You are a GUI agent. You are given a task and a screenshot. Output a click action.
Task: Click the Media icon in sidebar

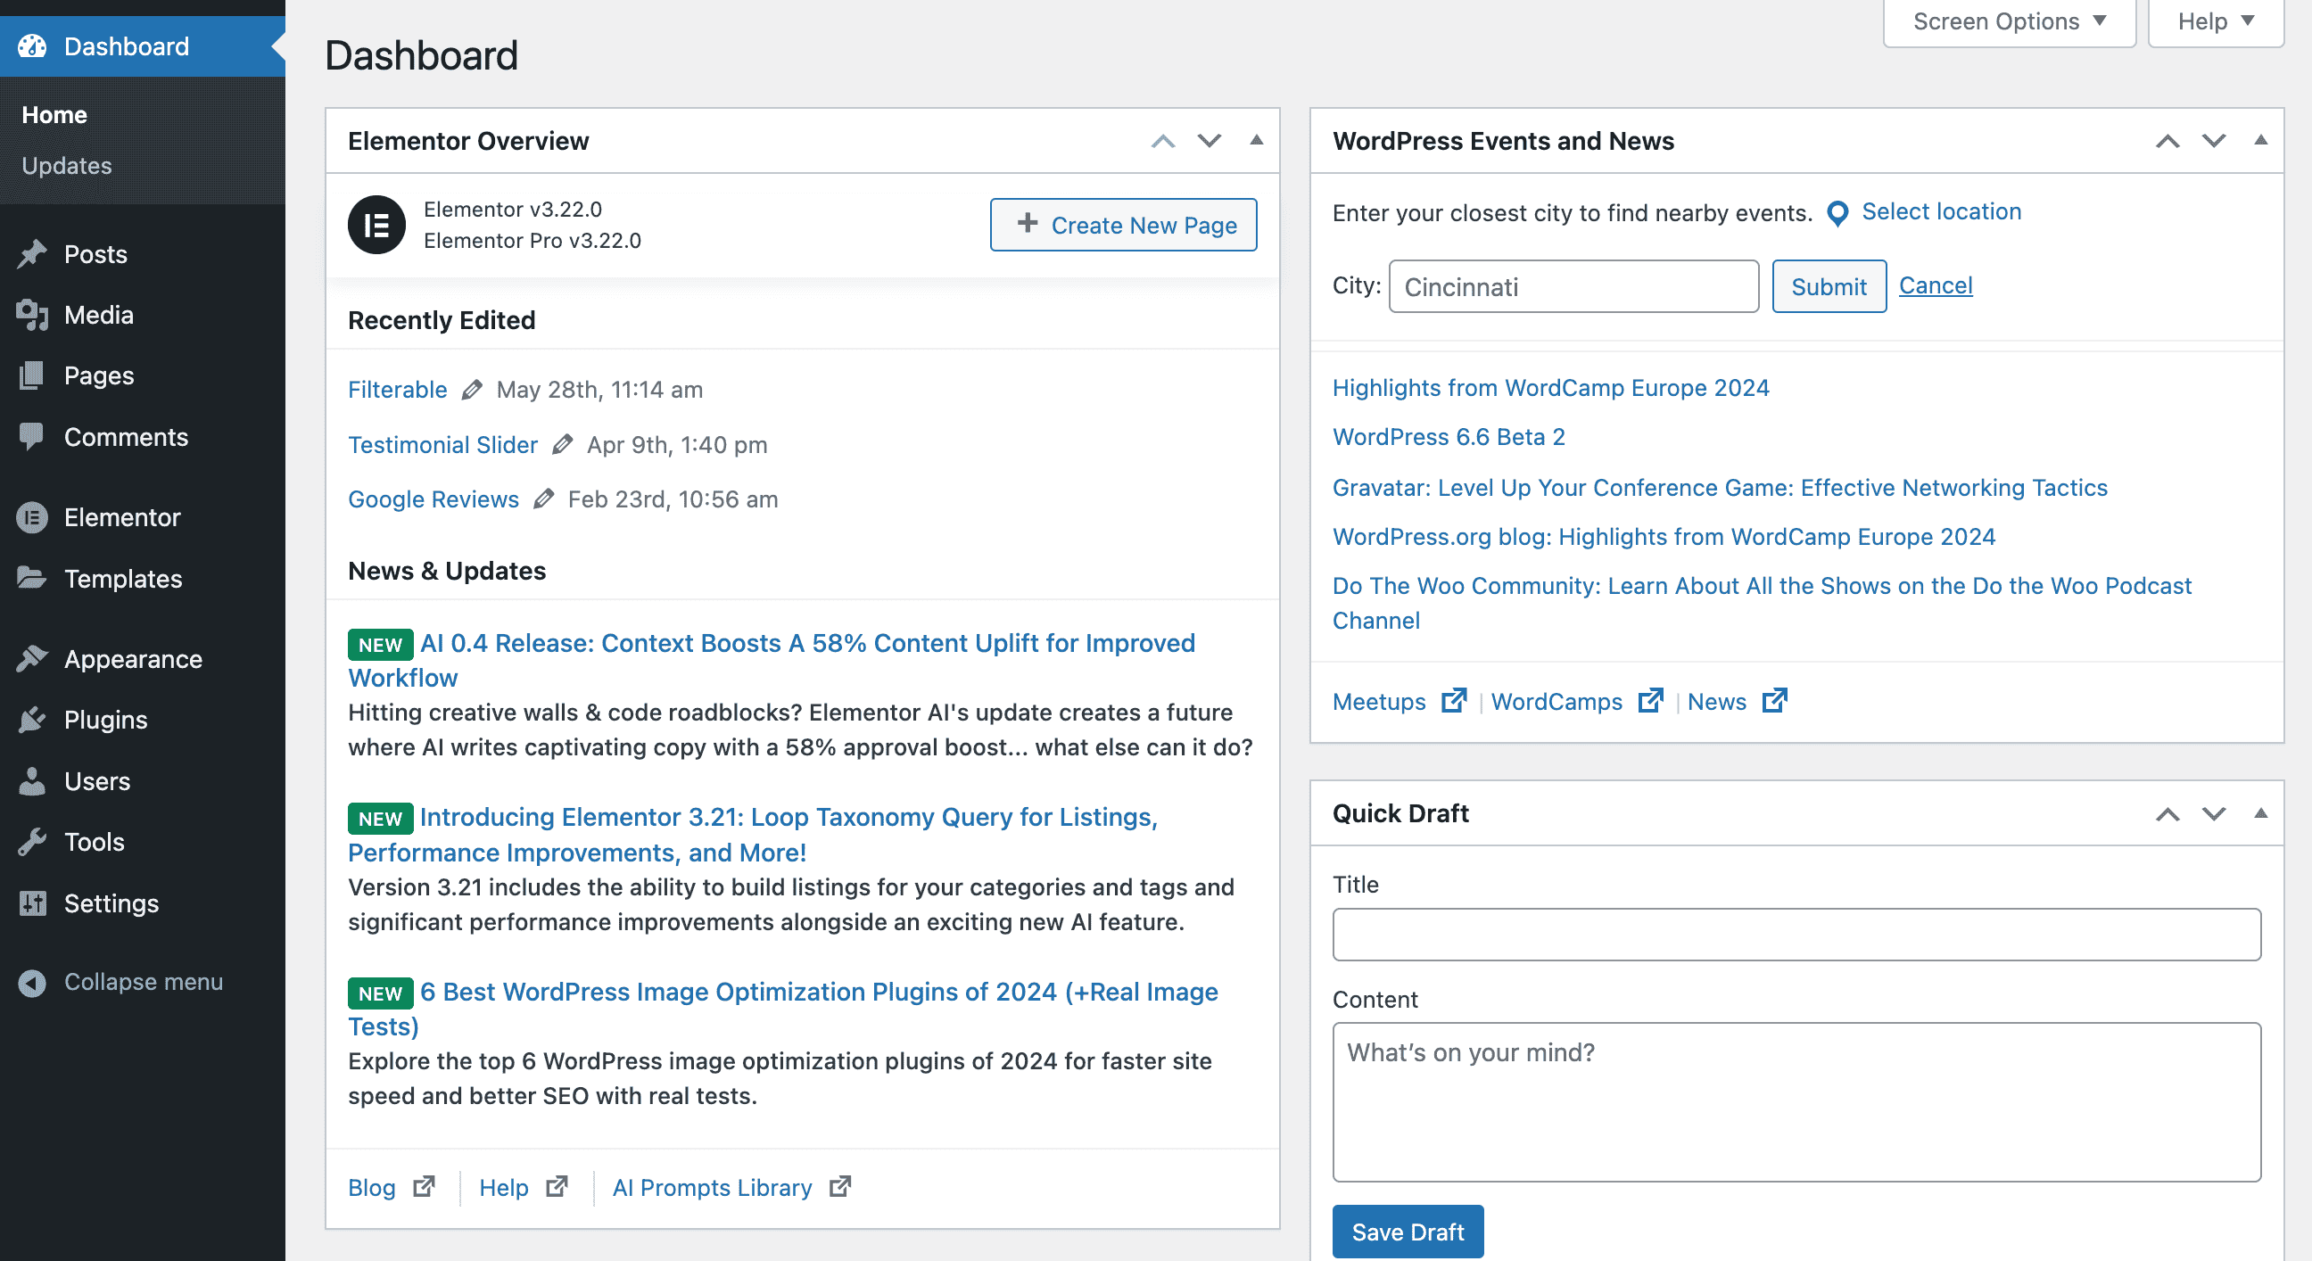pyautogui.click(x=32, y=315)
